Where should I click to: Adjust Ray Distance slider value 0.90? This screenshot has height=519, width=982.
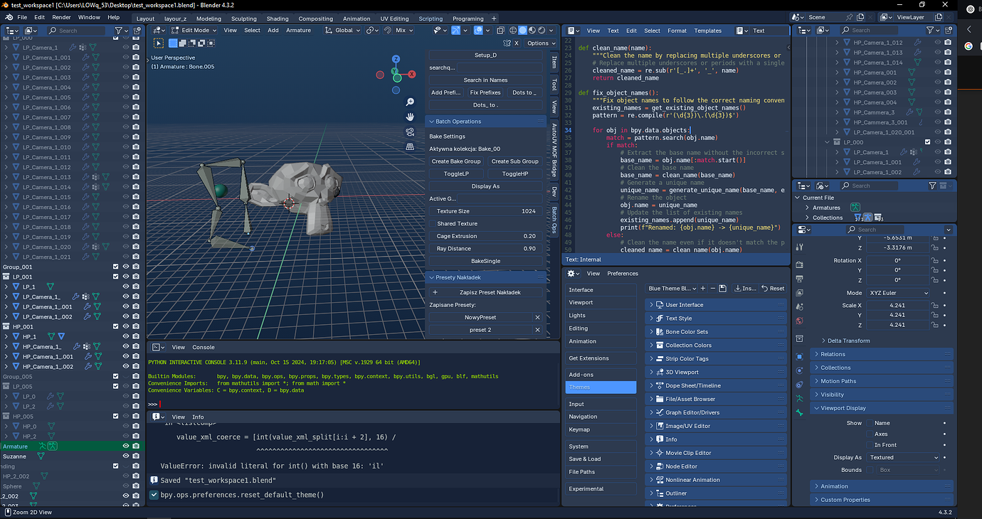[x=485, y=249]
